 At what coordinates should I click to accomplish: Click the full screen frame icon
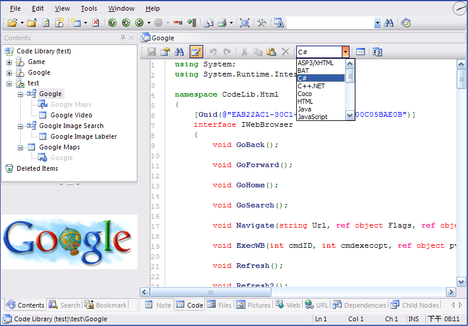coord(245,23)
